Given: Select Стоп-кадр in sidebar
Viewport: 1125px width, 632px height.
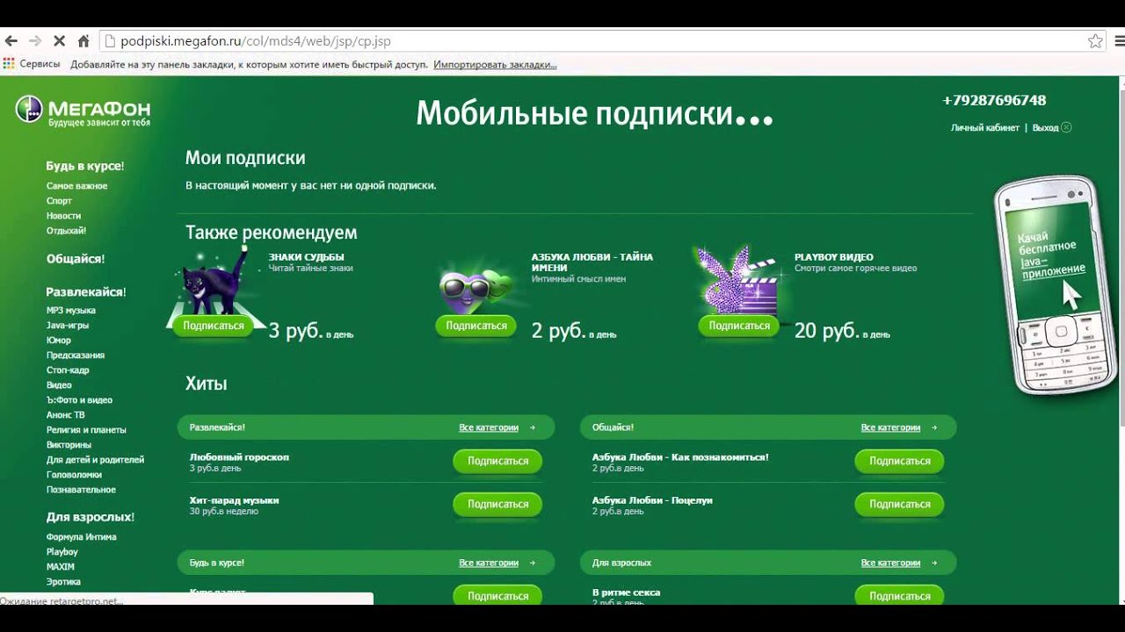Looking at the screenshot, I should 68,370.
